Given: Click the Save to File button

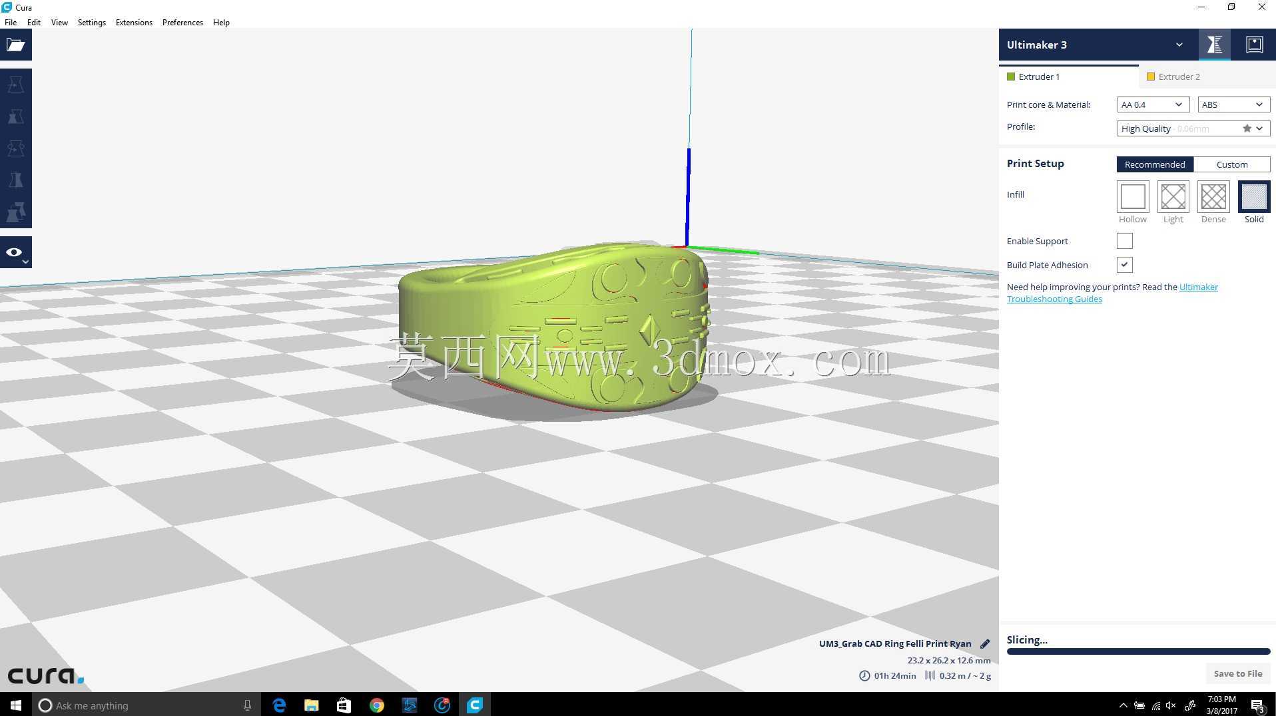Looking at the screenshot, I should [1237, 673].
